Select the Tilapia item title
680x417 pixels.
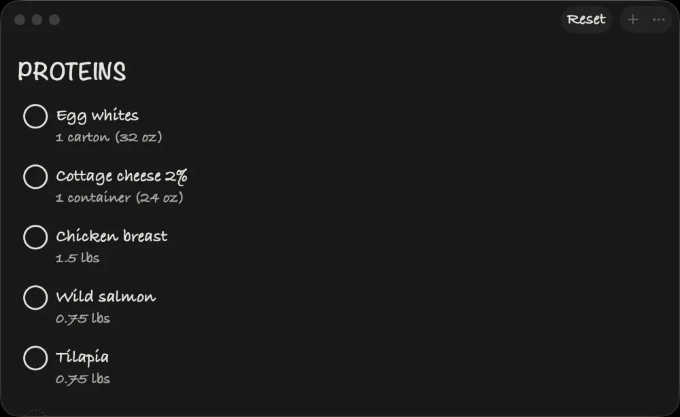[x=82, y=357]
